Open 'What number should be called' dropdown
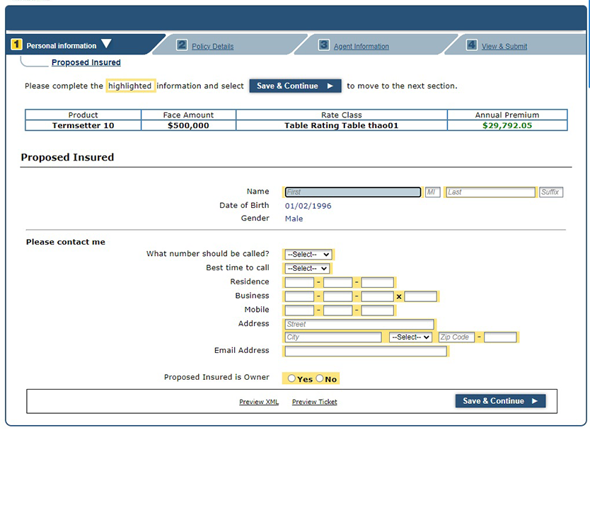 click(308, 255)
